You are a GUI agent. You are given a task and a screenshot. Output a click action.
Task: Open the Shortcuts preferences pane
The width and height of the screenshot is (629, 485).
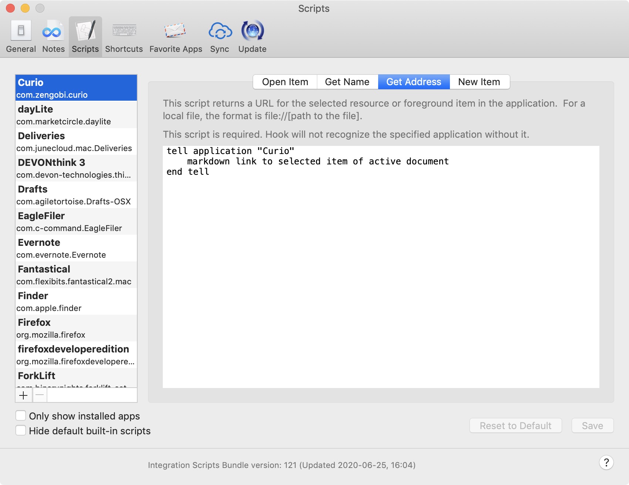124,37
